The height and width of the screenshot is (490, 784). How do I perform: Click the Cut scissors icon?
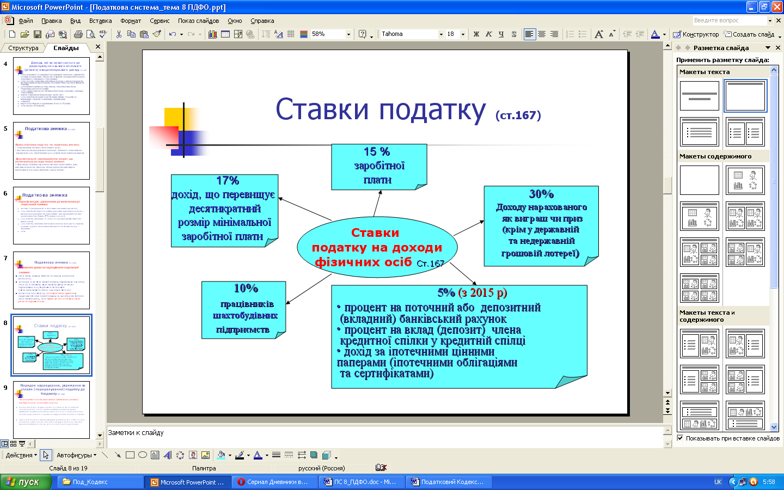pos(119,34)
